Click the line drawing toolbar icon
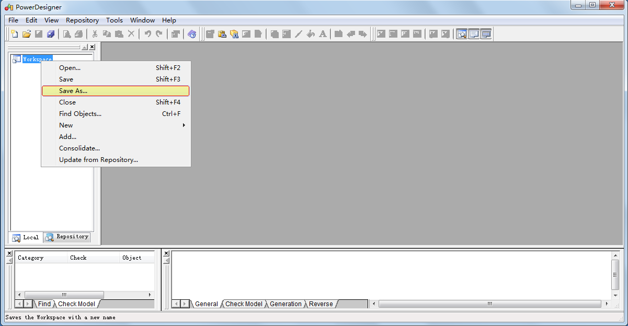Viewport: 628px width, 326px height. tap(299, 34)
